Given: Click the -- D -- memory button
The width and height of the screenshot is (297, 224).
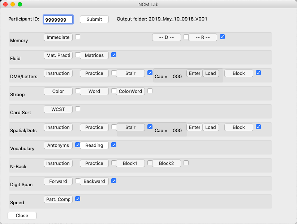Looking at the screenshot, I should 167,37.
